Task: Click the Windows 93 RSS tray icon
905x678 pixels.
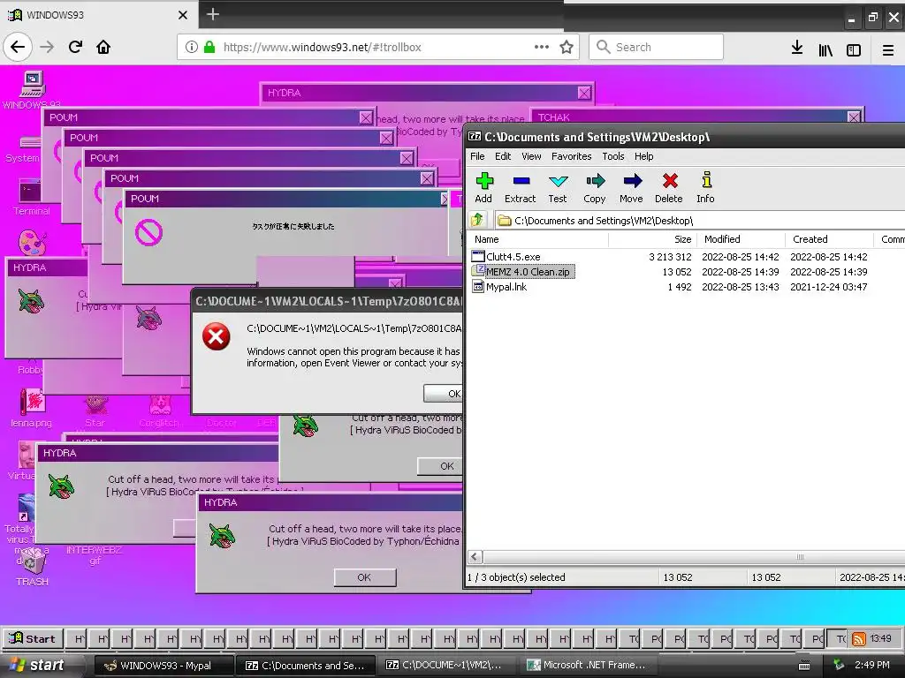Action: [x=859, y=639]
